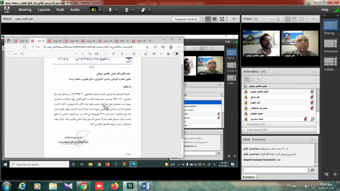
Task: Click the speaker audio icon in Adobe Connect toolbar
Action: pos(93,9)
